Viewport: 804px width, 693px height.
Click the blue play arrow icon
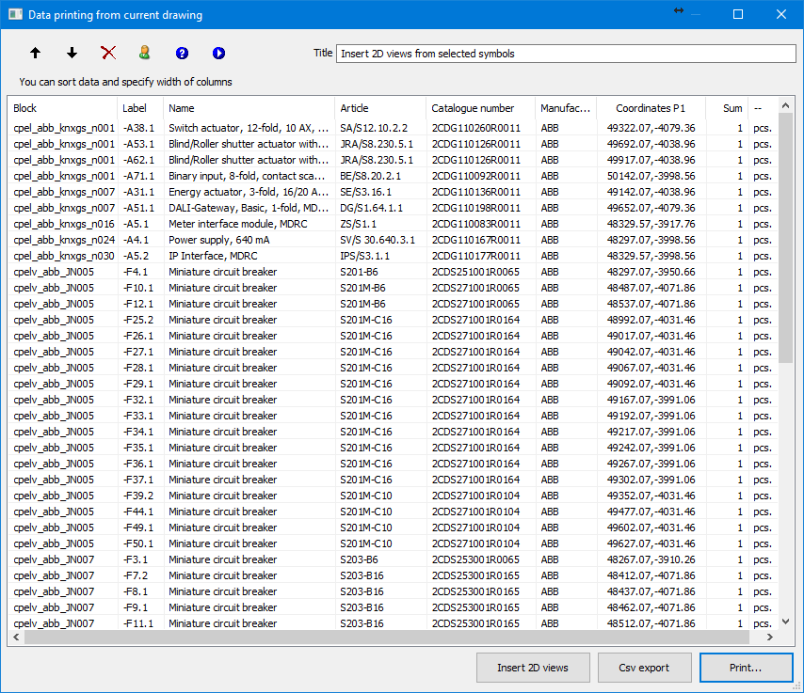tap(218, 54)
